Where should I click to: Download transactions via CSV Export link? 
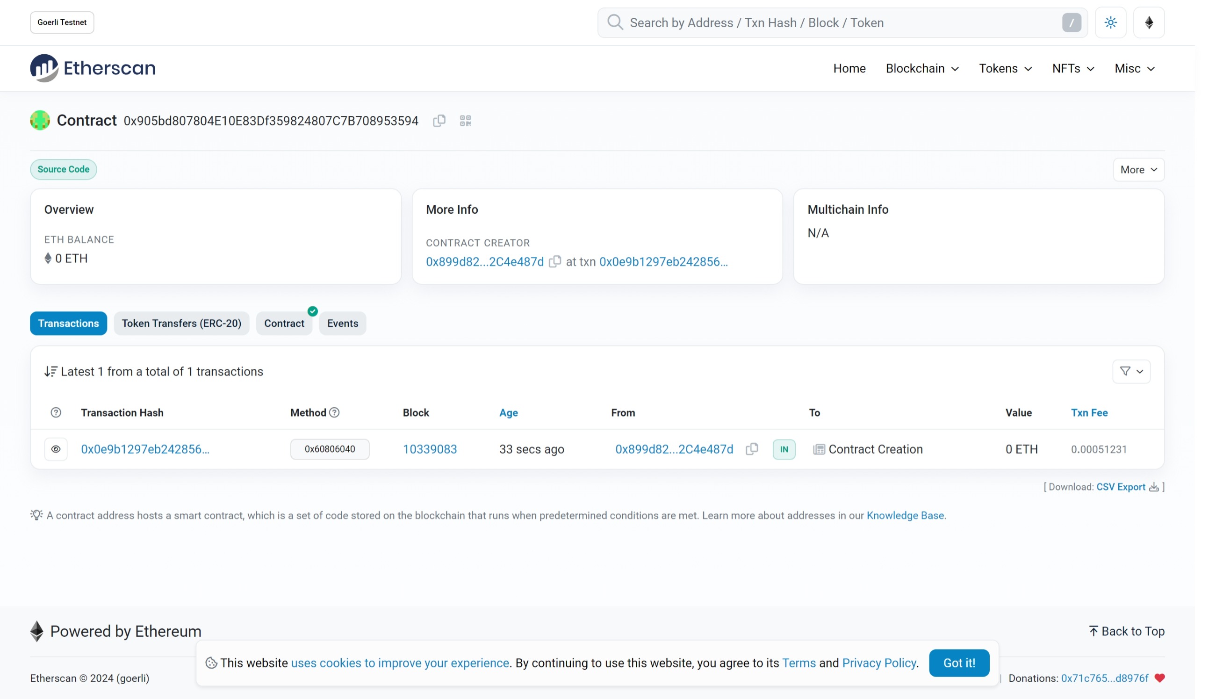point(1120,487)
